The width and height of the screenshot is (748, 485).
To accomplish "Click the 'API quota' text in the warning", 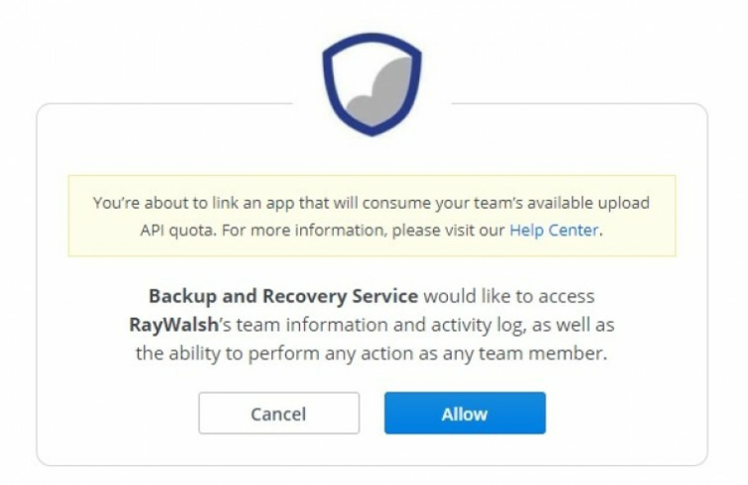I will [178, 231].
